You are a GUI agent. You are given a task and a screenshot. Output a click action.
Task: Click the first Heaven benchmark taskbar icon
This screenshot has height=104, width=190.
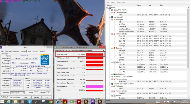pos(86,102)
